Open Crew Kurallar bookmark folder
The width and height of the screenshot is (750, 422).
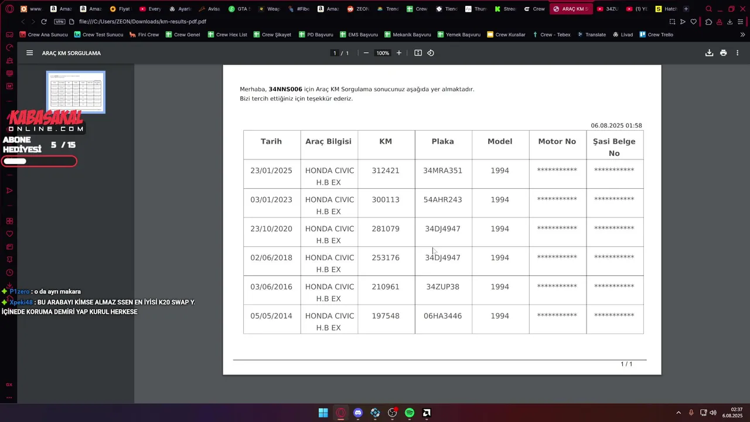(x=506, y=35)
